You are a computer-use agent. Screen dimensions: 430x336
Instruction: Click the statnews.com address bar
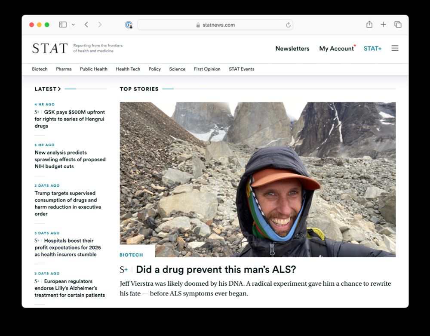click(x=215, y=25)
